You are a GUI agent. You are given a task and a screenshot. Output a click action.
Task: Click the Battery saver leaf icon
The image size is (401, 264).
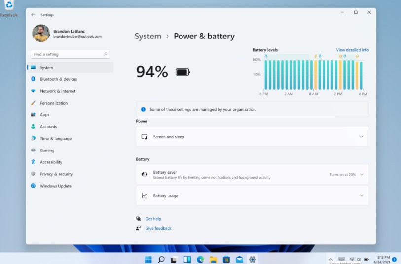pyautogui.click(x=145, y=175)
